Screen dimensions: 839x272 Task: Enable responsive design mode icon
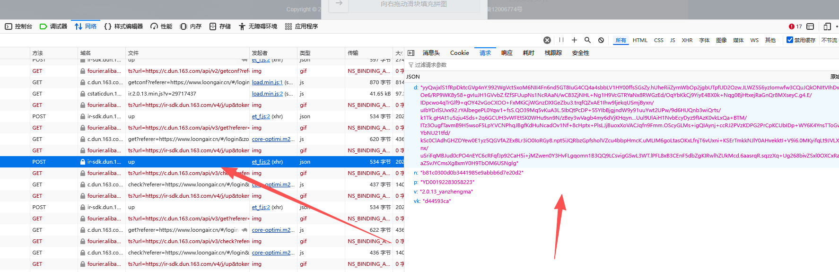(x=827, y=26)
